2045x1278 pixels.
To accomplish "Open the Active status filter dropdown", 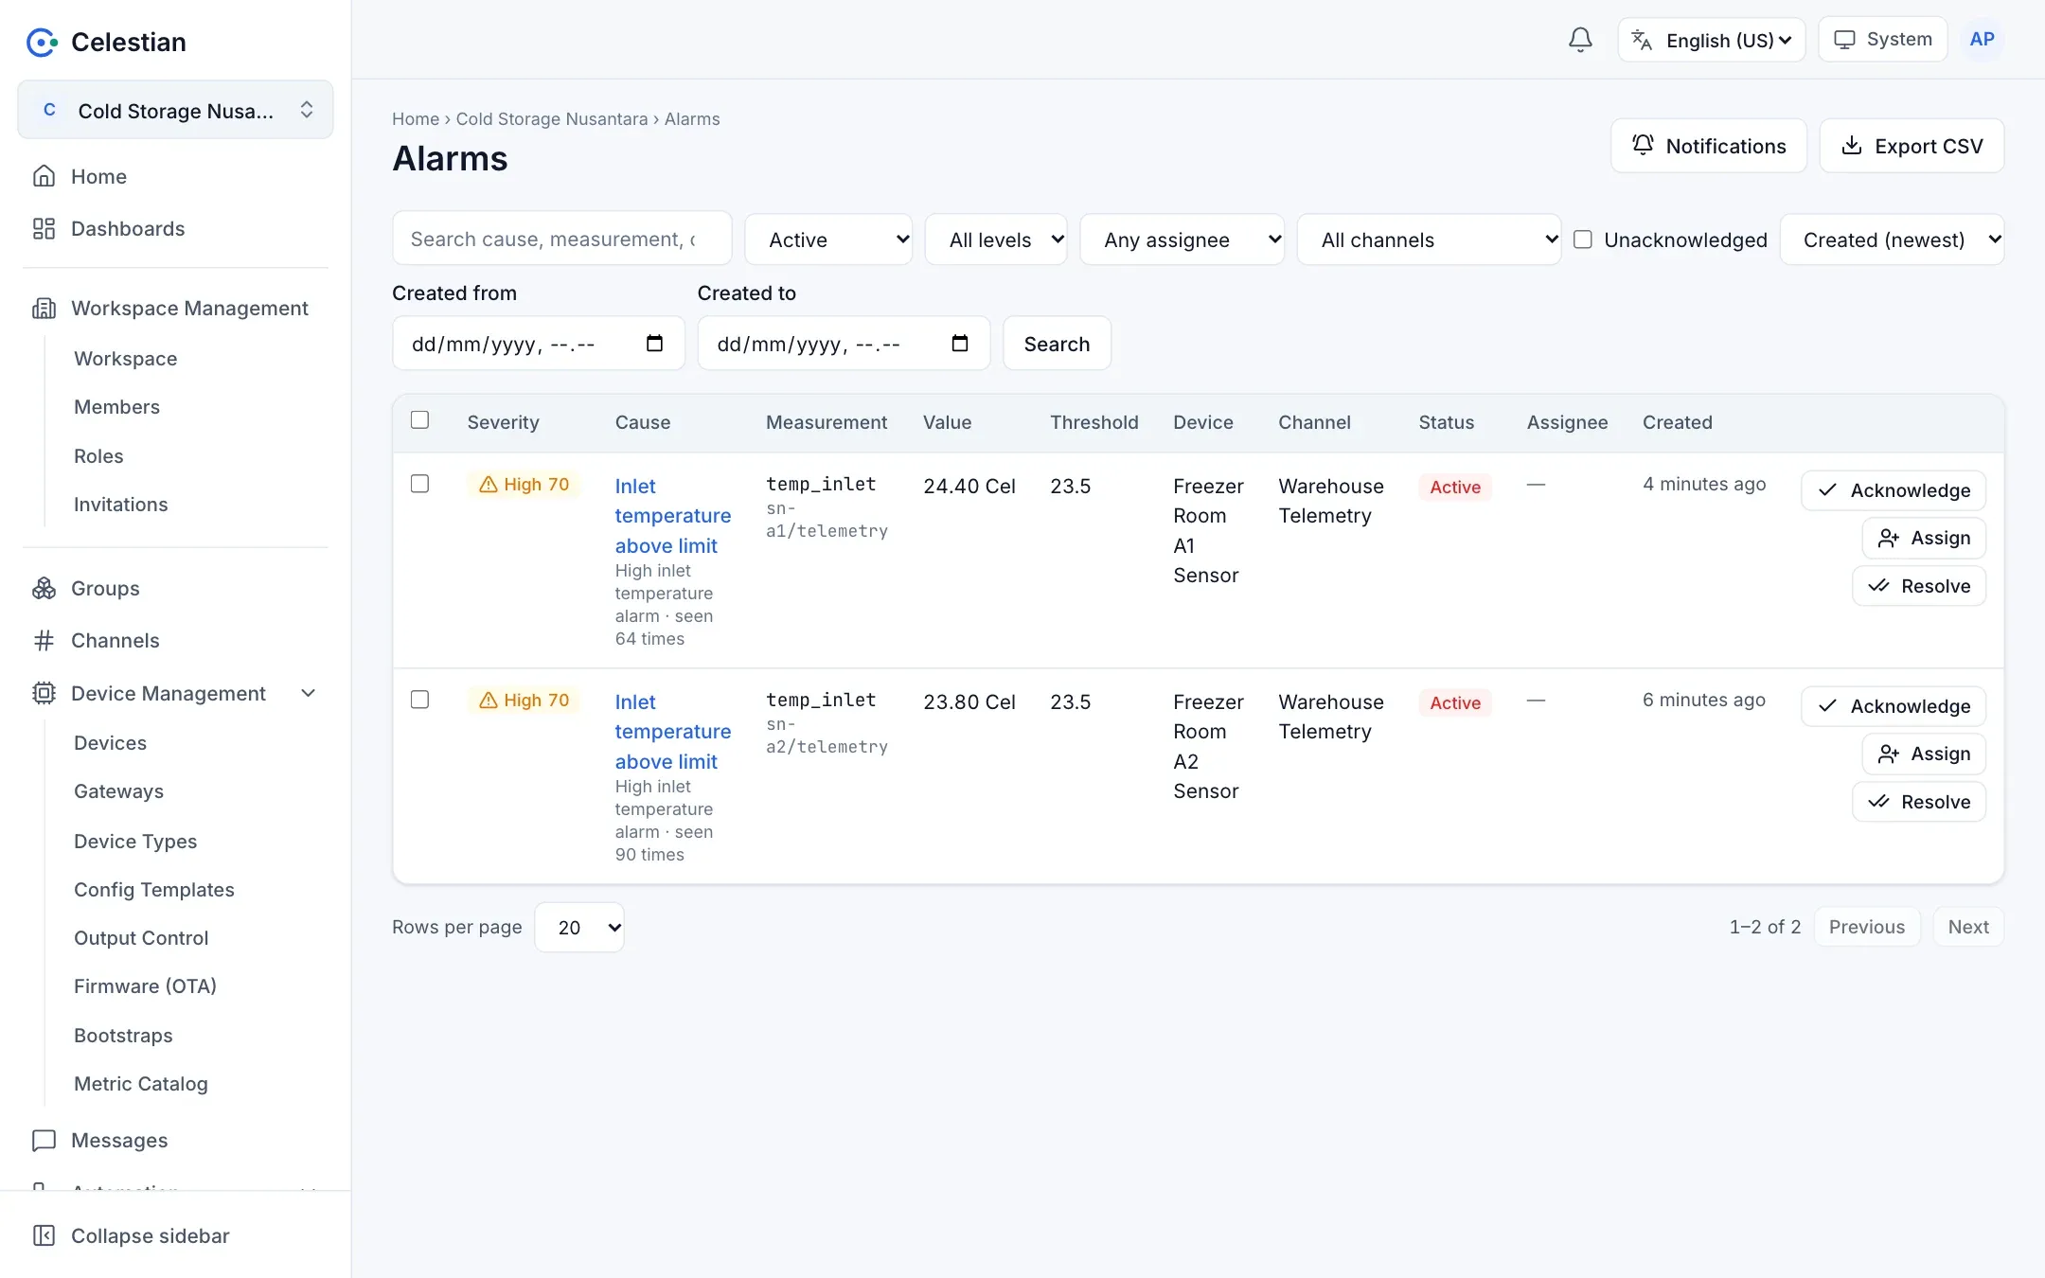I will pos(828,240).
